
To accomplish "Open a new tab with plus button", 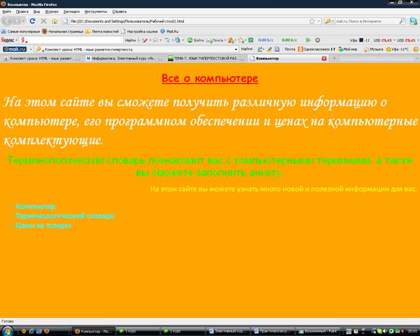I will [335, 58].
